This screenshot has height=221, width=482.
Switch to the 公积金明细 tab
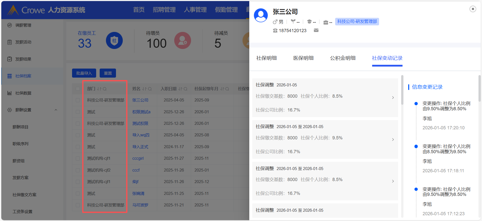point(343,58)
